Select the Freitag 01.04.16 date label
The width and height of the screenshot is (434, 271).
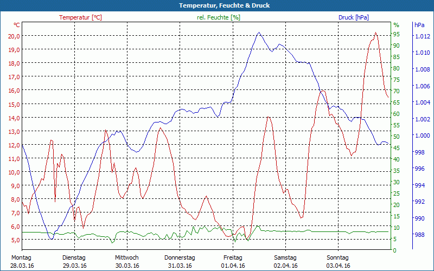pyautogui.click(x=232, y=261)
